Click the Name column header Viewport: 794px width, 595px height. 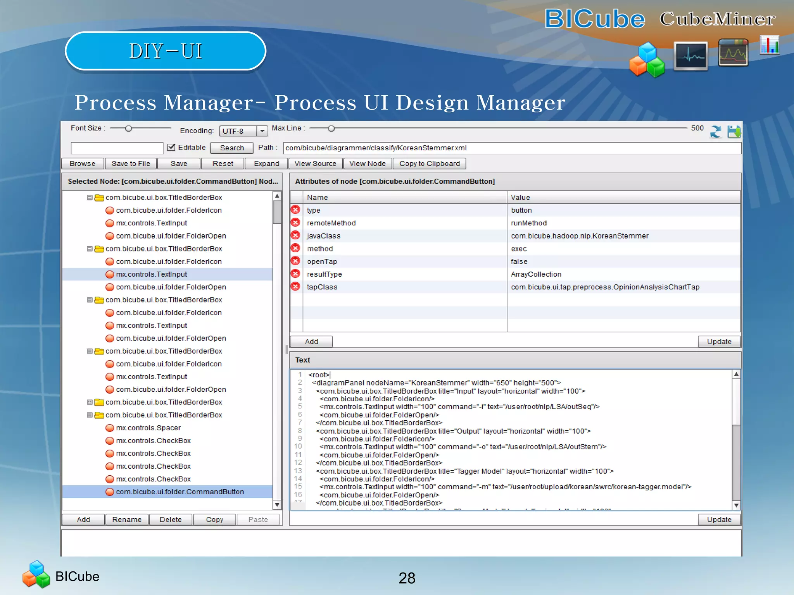point(405,197)
